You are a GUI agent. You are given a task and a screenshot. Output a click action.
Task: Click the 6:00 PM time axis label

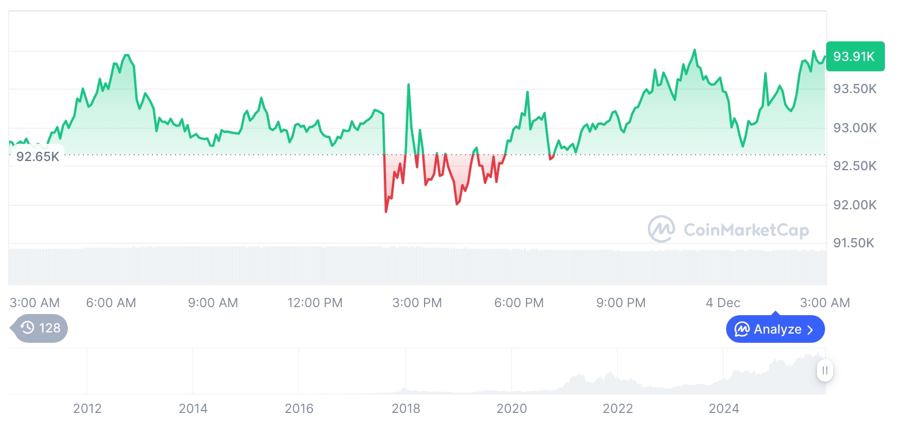pyautogui.click(x=518, y=303)
